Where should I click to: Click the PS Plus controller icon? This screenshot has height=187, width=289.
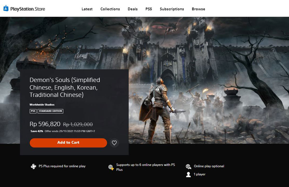pos(33,166)
